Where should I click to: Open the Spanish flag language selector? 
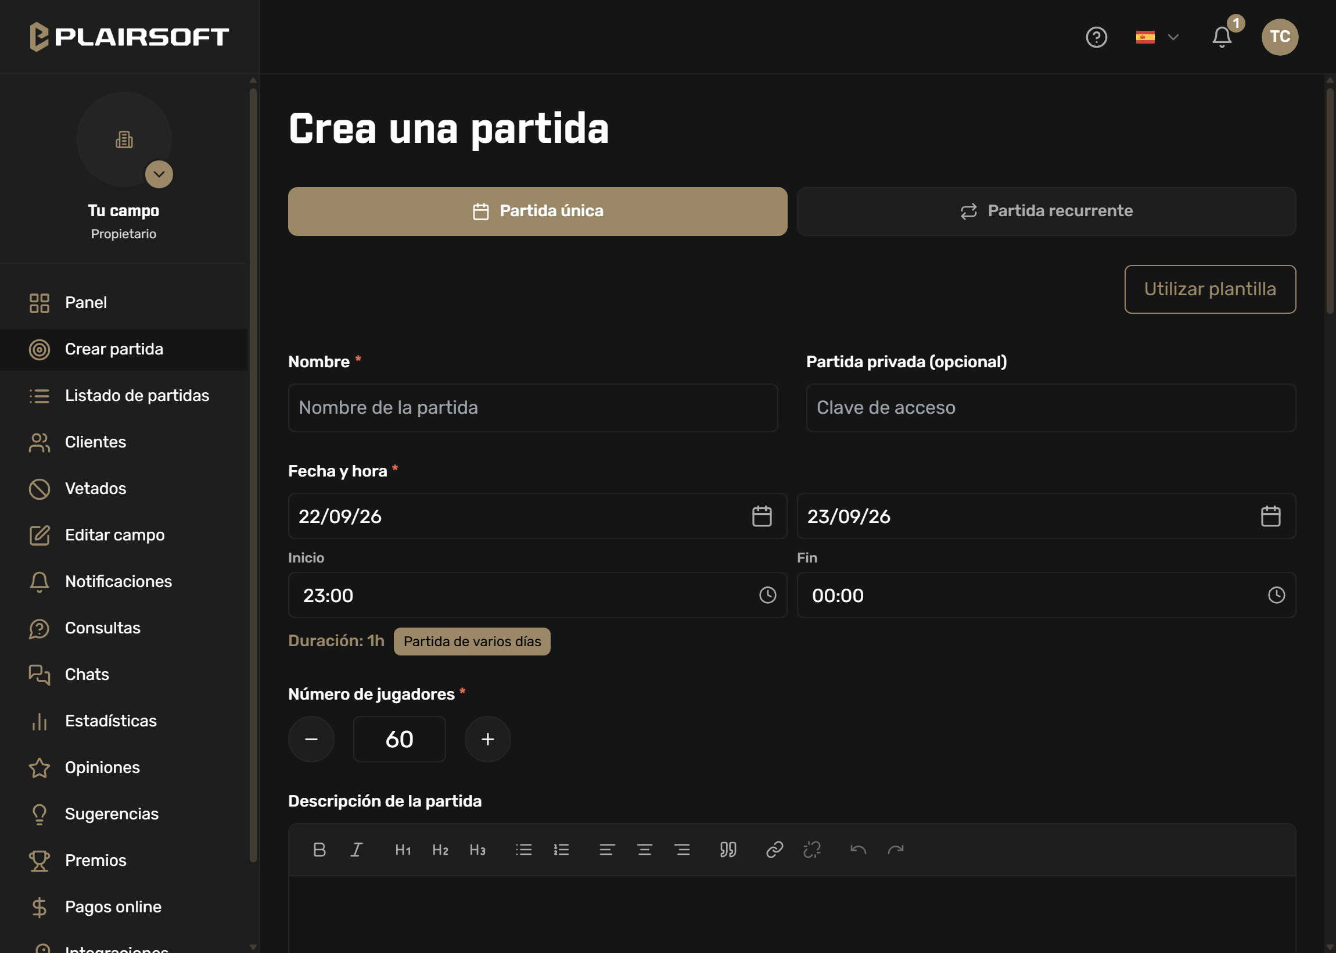click(x=1157, y=37)
